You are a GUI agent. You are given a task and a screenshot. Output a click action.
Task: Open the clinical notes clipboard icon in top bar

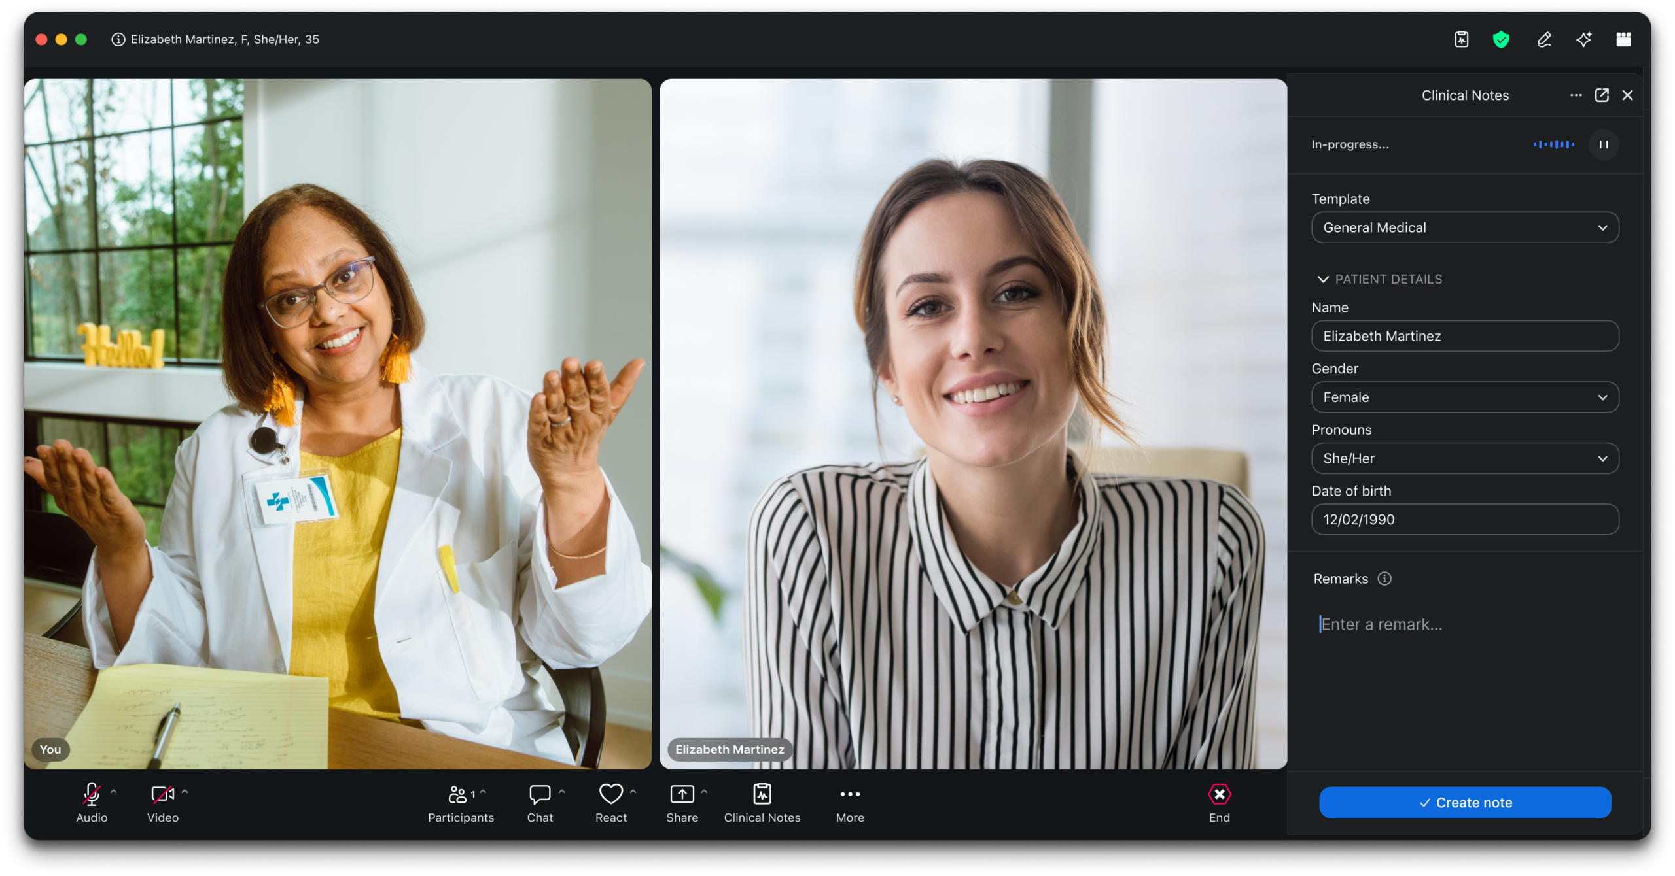[x=1461, y=40]
